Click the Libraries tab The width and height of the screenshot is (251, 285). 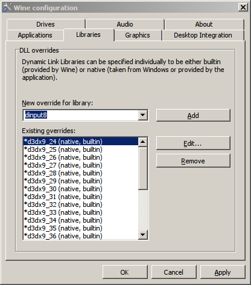[x=89, y=34]
